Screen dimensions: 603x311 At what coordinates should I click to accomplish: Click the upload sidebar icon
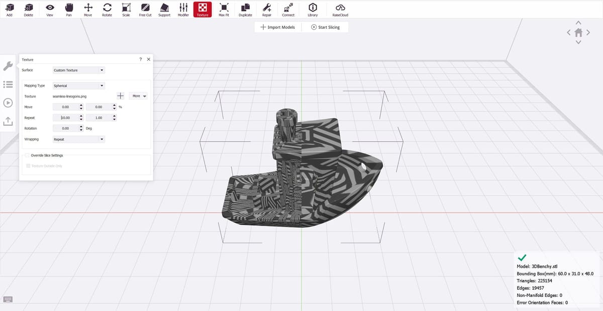click(x=8, y=121)
